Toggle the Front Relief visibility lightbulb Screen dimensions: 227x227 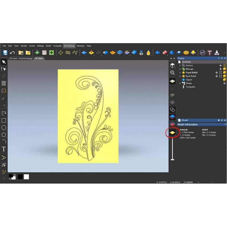pyautogui.click(x=224, y=73)
